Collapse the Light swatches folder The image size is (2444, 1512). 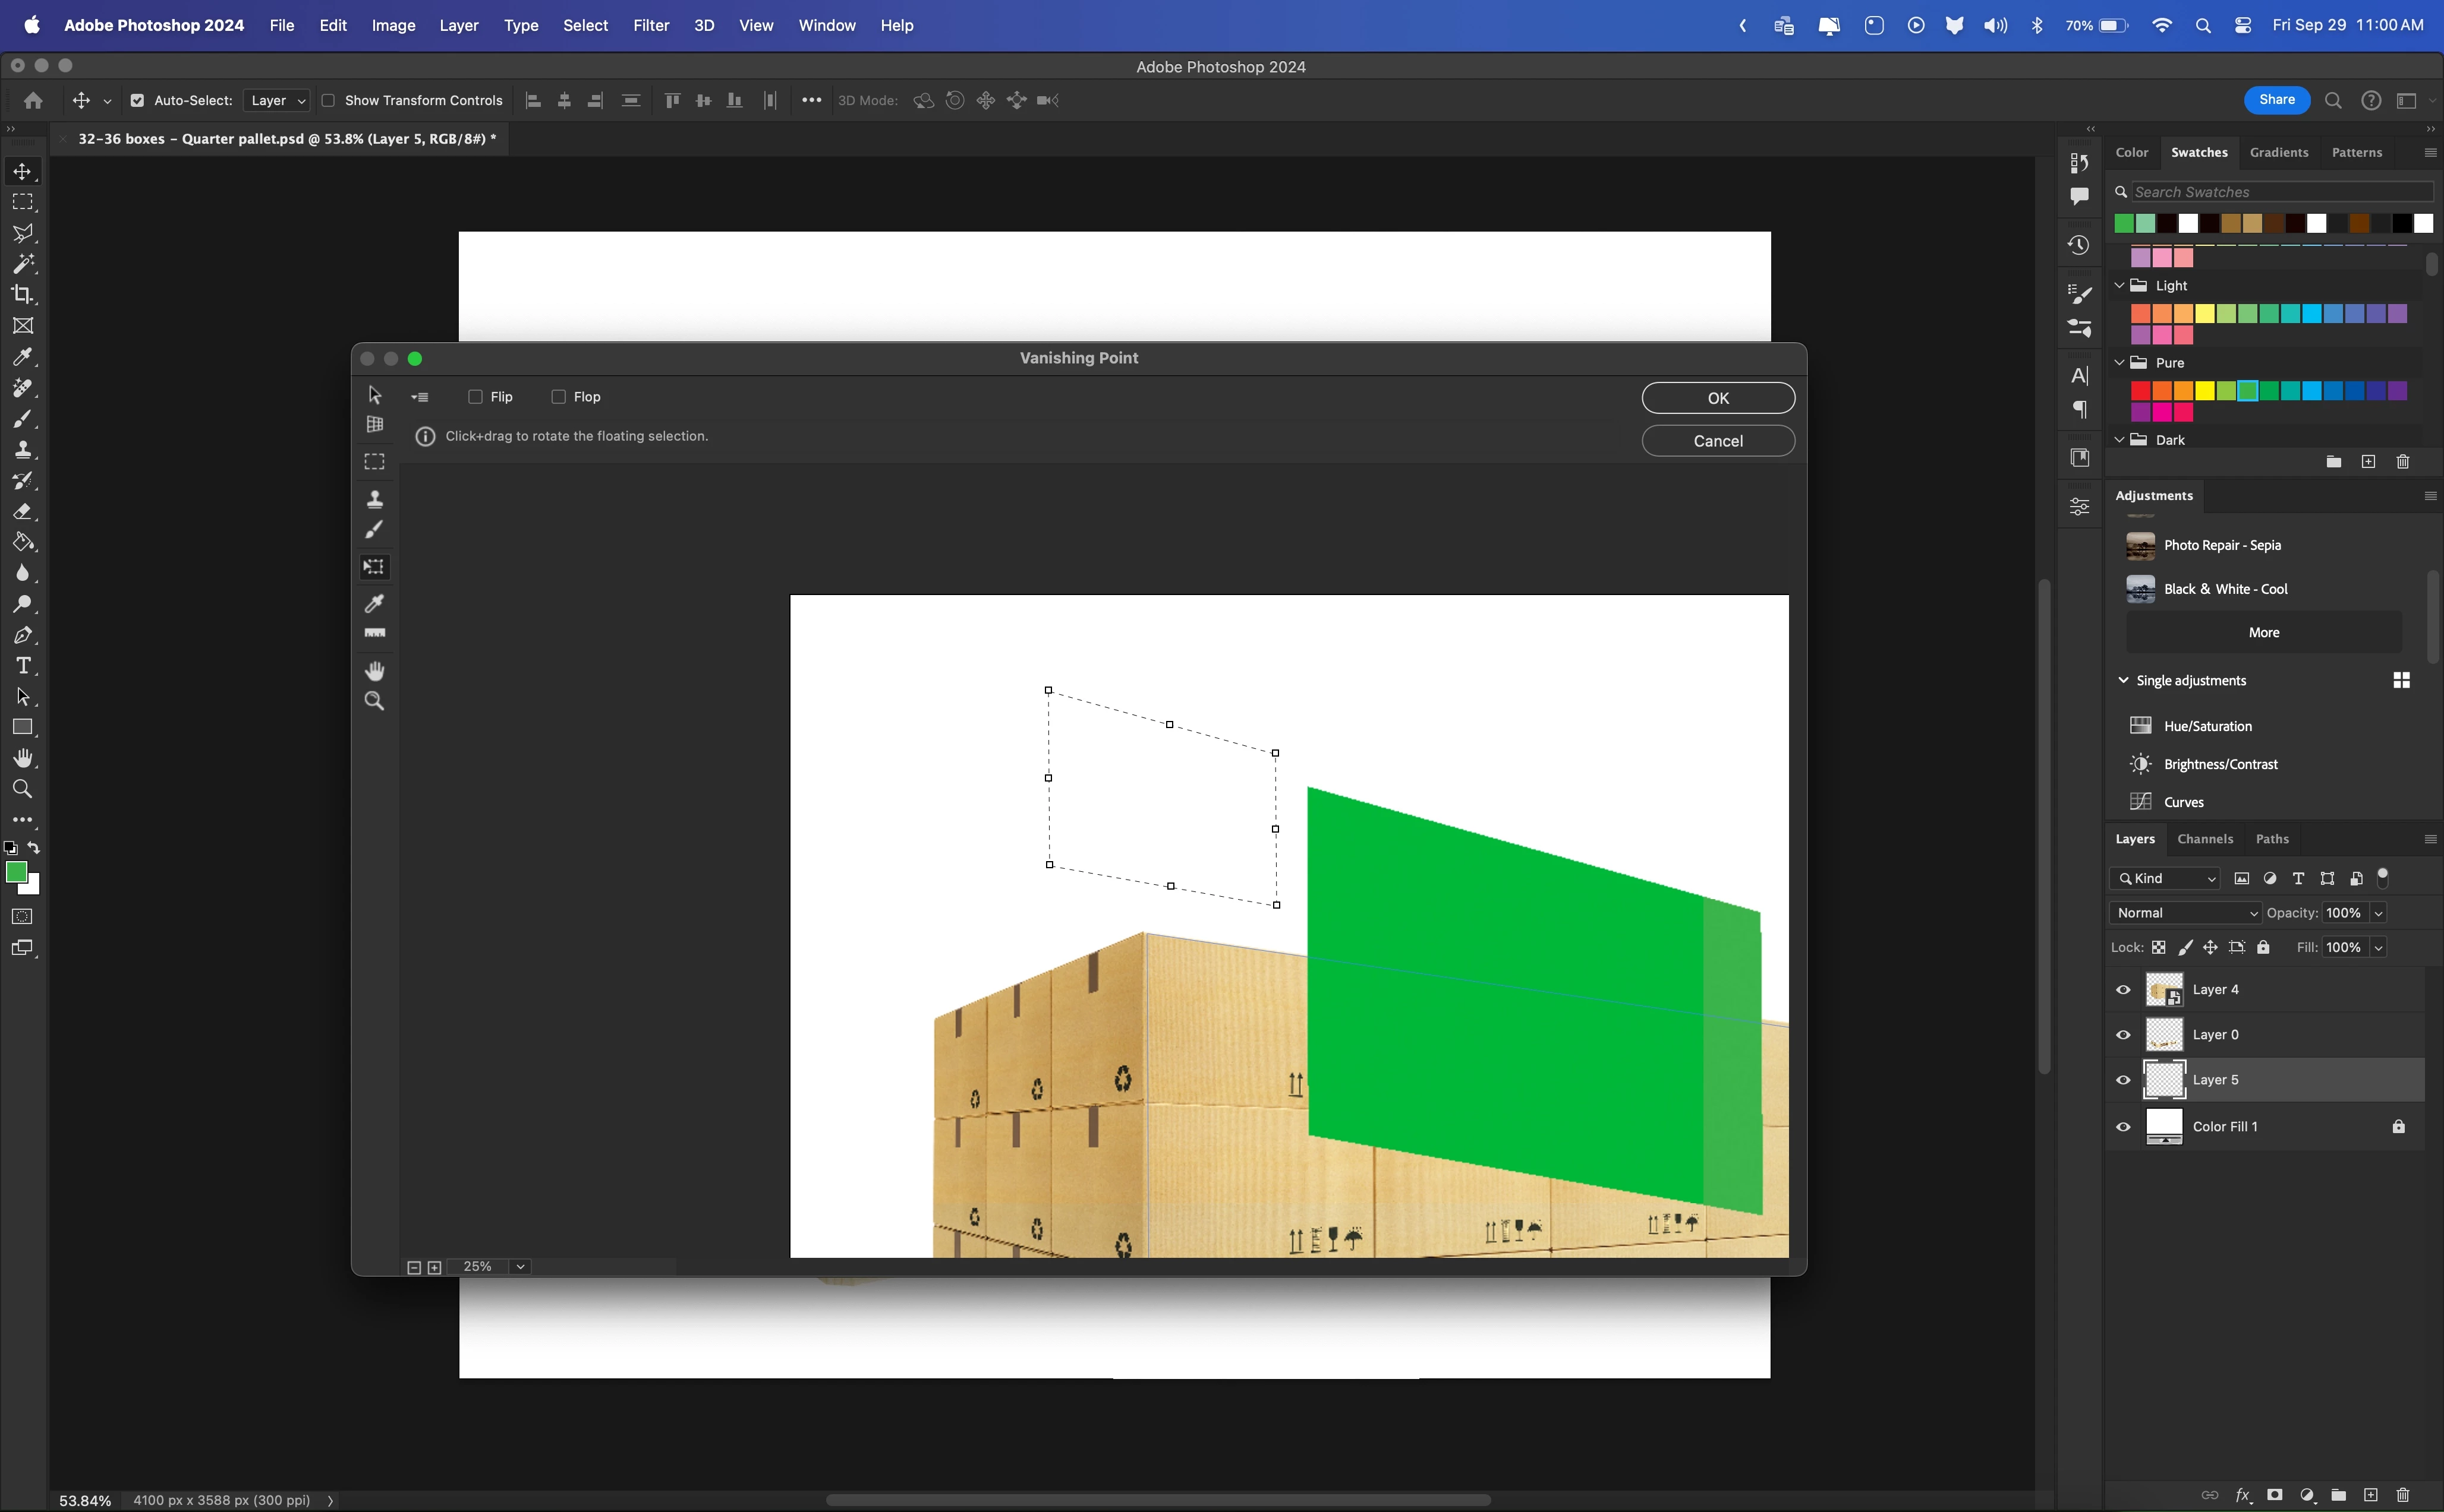pos(2119,286)
